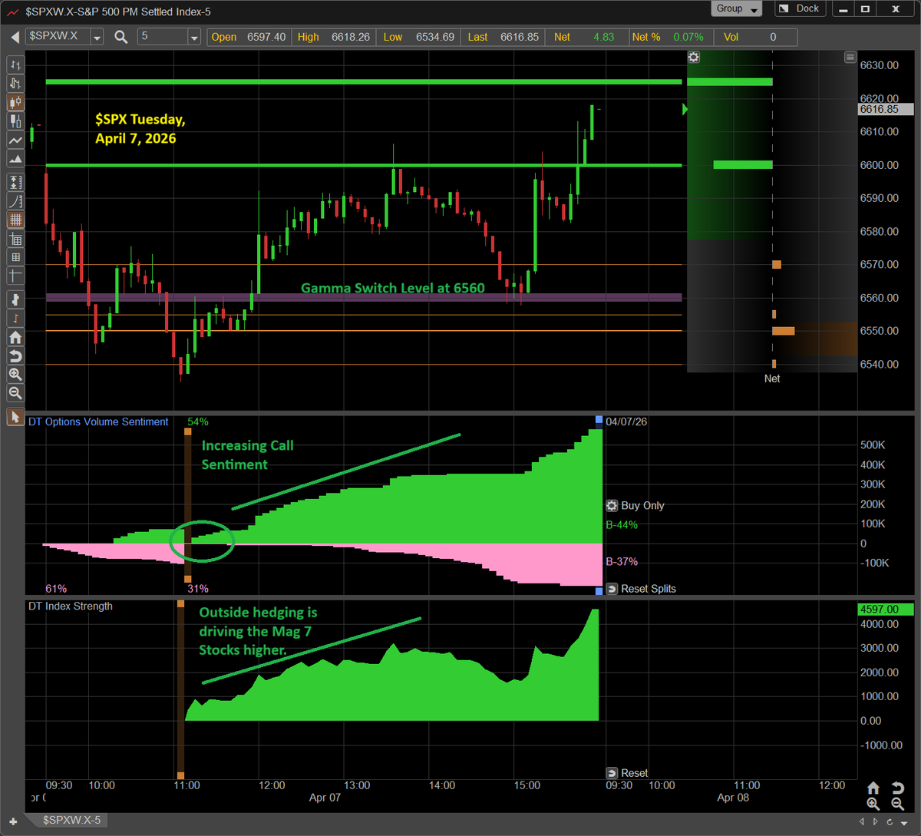Viewport: 921px width, 836px height.
Task: Click the back arrow left of symbol box
Action: (15, 37)
